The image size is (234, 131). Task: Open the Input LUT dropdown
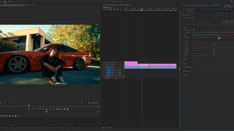point(201,18)
